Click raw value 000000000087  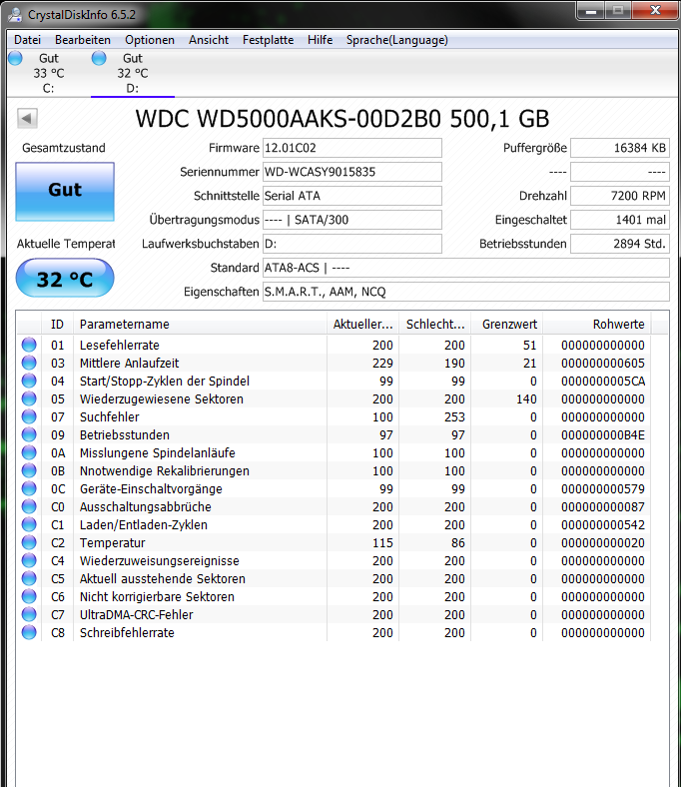(603, 507)
